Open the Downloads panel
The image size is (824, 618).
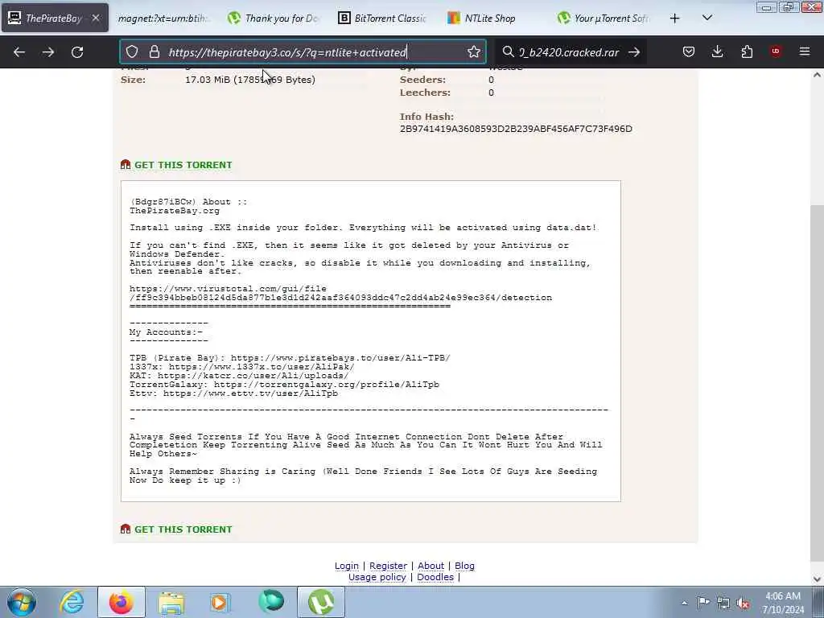[x=717, y=51]
